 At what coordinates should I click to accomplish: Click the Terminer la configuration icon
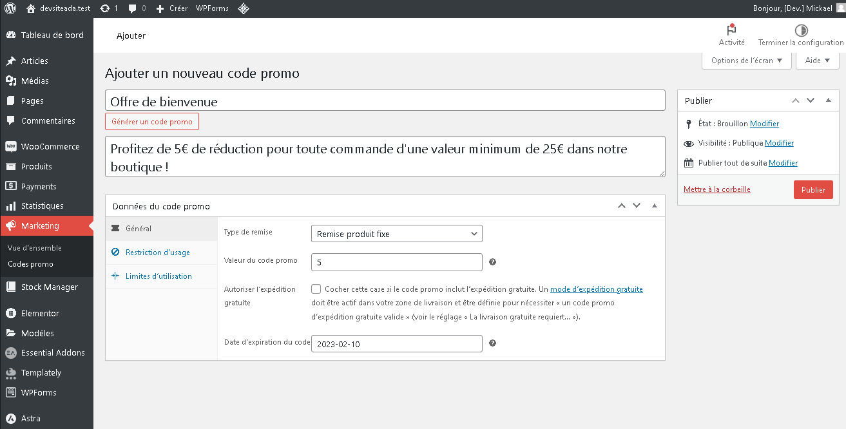click(x=800, y=30)
